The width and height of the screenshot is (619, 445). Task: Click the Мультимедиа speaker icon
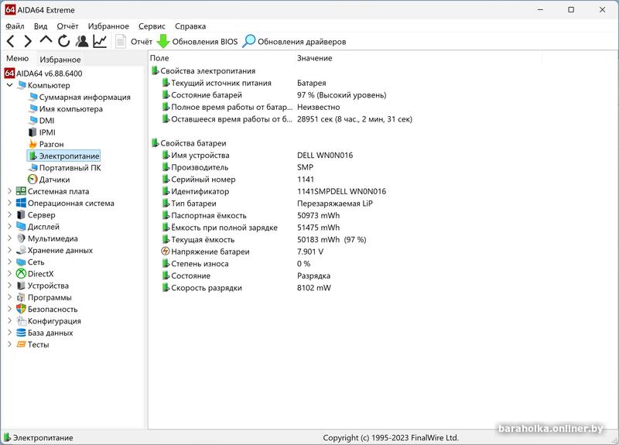click(21, 238)
